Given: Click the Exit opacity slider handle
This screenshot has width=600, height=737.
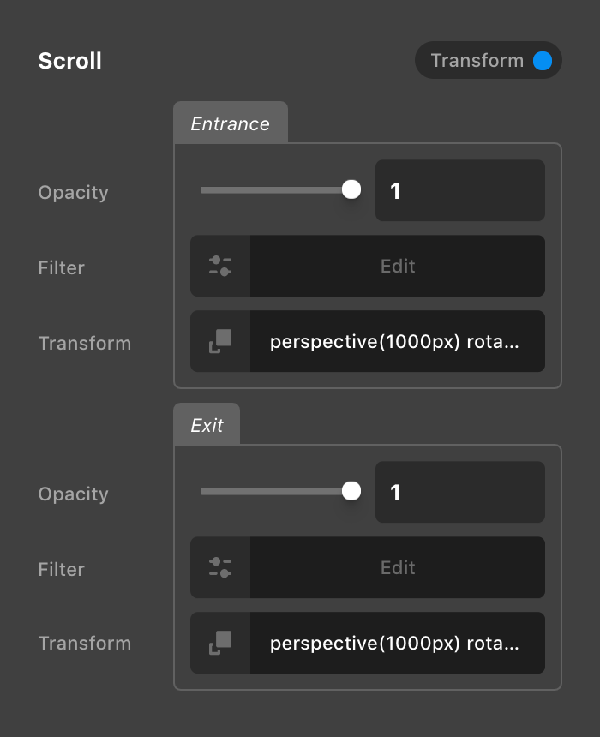Looking at the screenshot, I should pyautogui.click(x=351, y=492).
